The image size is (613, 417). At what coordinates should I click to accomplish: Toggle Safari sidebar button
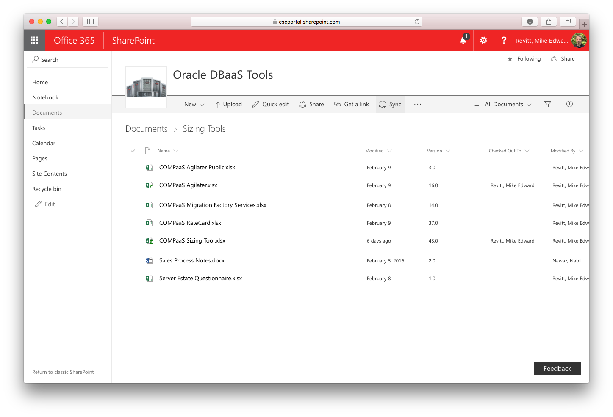click(x=90, y=22)
